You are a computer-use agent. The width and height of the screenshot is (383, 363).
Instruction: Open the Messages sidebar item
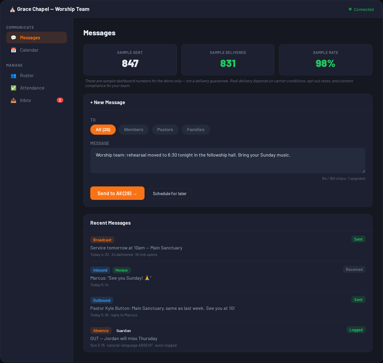click(37, 37)
